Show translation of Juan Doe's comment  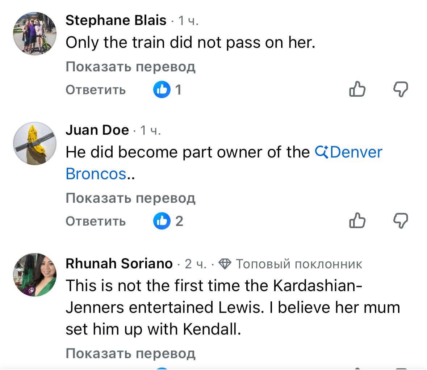point(130,198)
